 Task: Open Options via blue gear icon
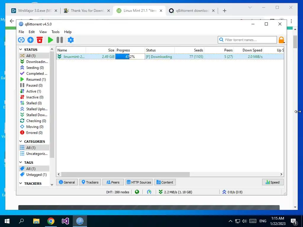point(71,40)
